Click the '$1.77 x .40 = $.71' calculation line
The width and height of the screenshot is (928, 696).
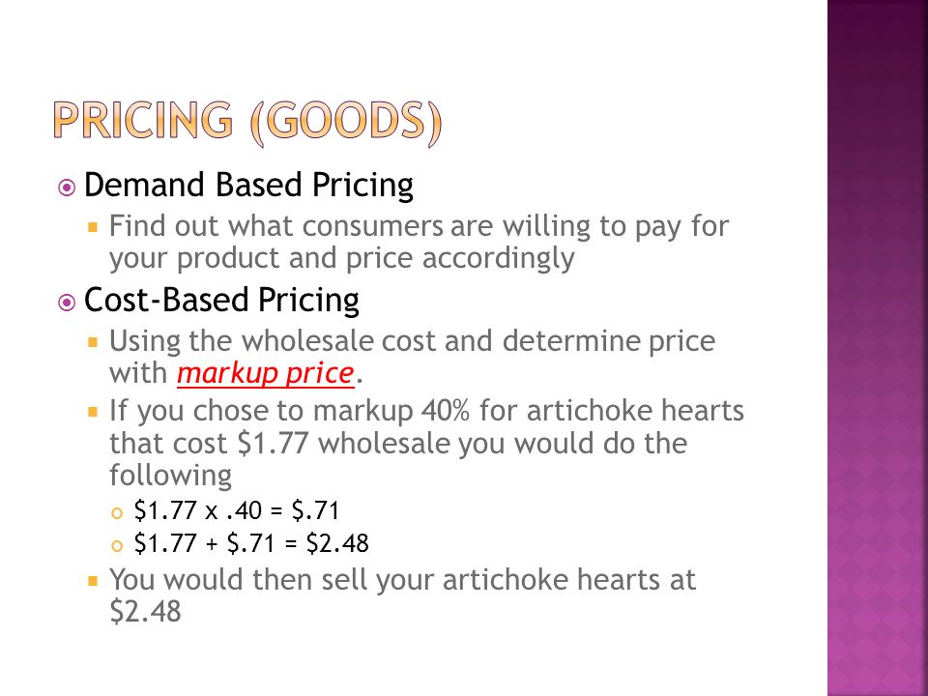[x=236, y=510]
